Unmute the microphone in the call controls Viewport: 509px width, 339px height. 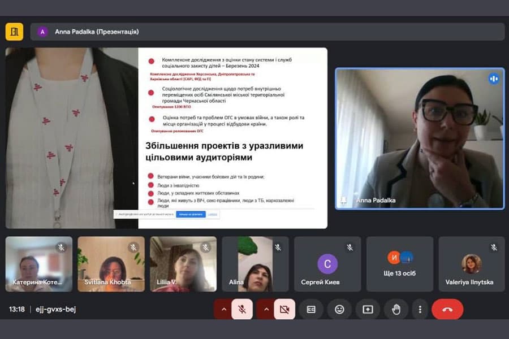click(x=242, y=309)
